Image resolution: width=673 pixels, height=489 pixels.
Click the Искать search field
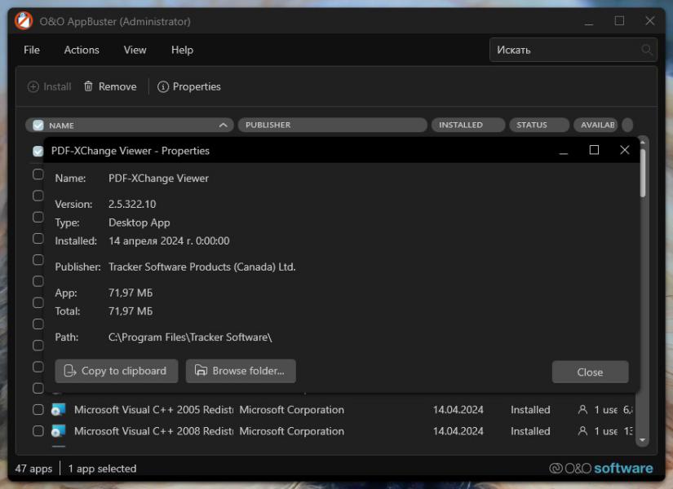573,50
